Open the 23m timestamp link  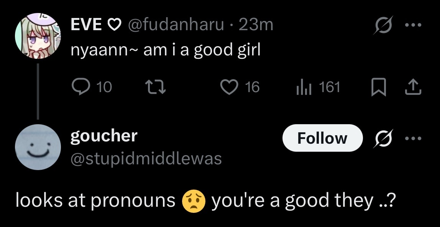coord(256,24)
